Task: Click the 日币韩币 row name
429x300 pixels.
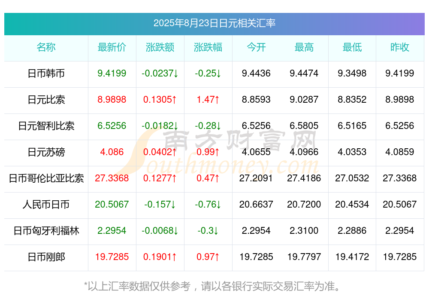Action: (46, 73)
